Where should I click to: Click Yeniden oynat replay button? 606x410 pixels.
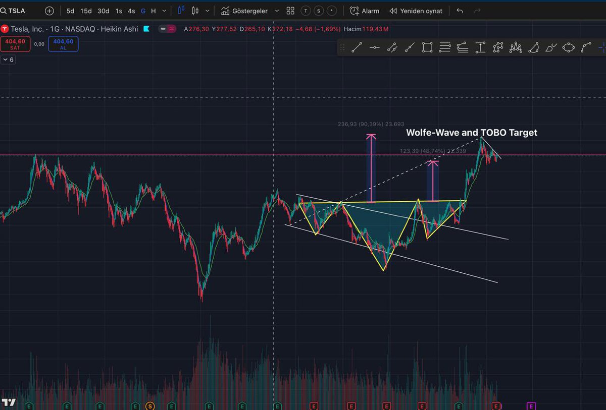416,11
